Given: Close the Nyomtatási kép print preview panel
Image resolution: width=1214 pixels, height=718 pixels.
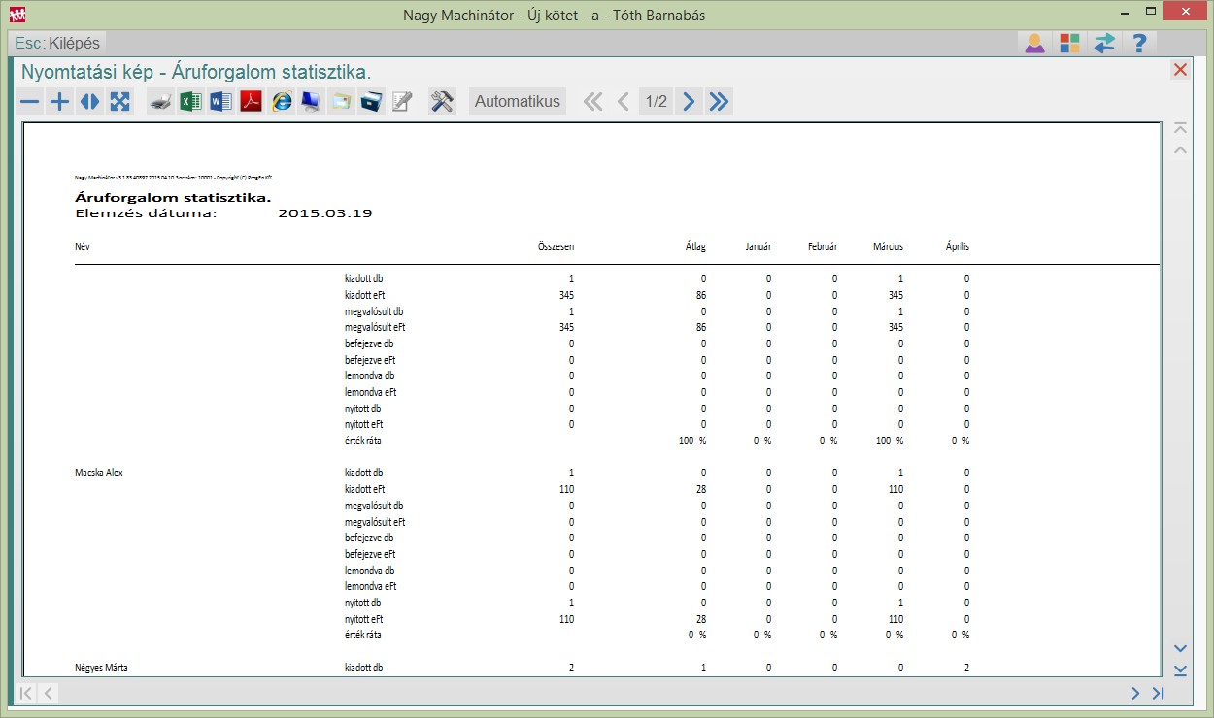Looking at the screenshot, I should pyautogui.click(x=1180, y=70).
